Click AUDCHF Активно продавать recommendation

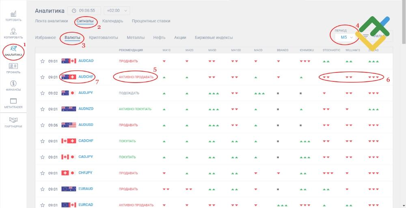[x=136, y=77]
